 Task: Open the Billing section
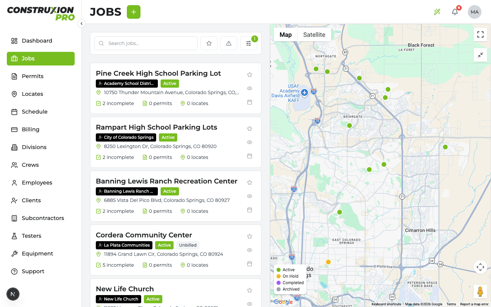click(41, 130)
